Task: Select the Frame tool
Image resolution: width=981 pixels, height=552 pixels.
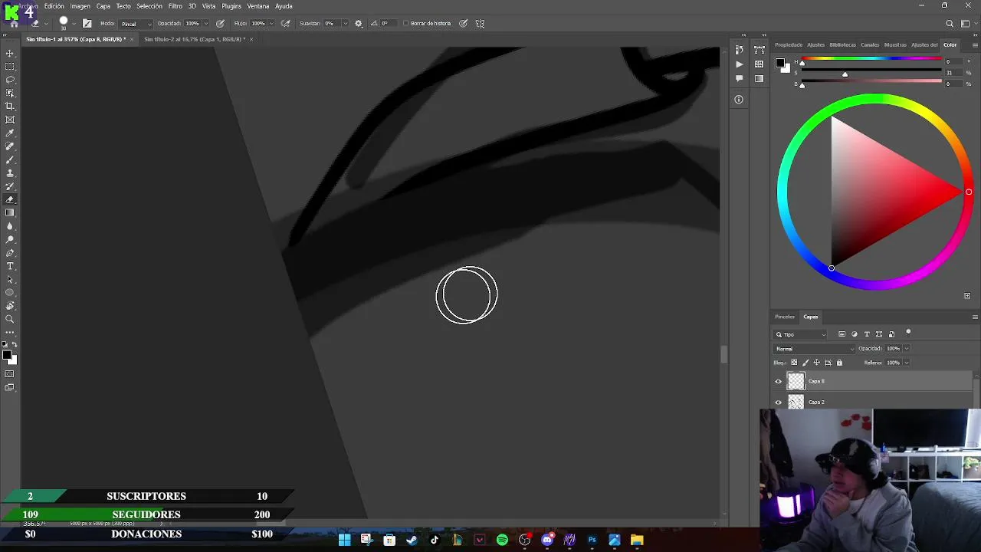Action: [10, 120]
